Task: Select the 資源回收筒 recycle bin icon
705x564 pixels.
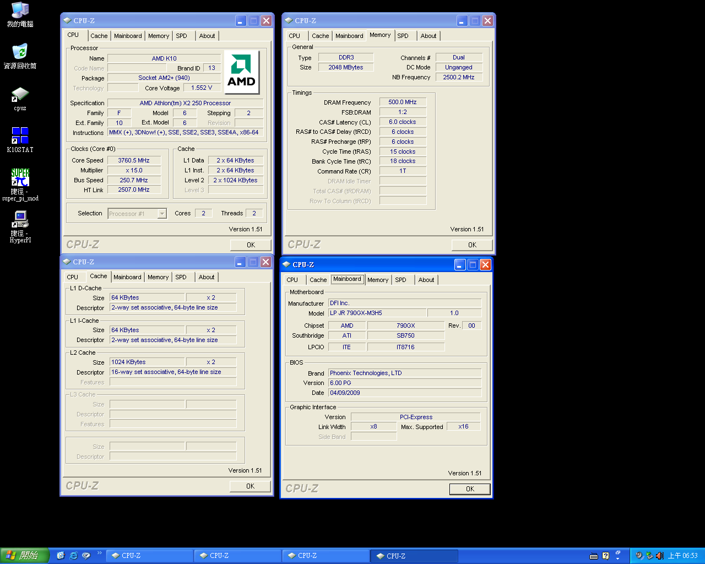Action: click(20, 56)
